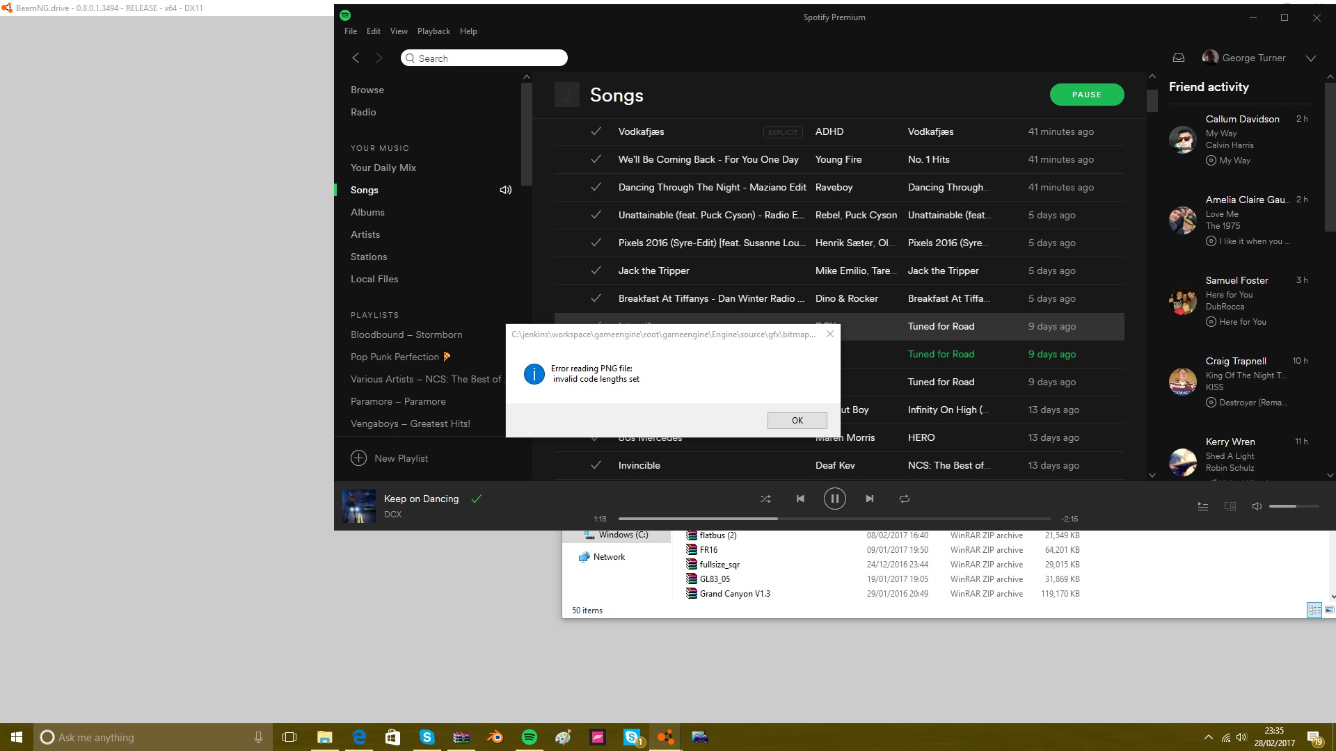Click the My Way playlist icon under Callum Davidson

pyautogui.click(x=1211, y=161)
